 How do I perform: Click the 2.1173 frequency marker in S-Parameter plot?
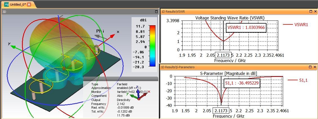click(x=221, y=111)
